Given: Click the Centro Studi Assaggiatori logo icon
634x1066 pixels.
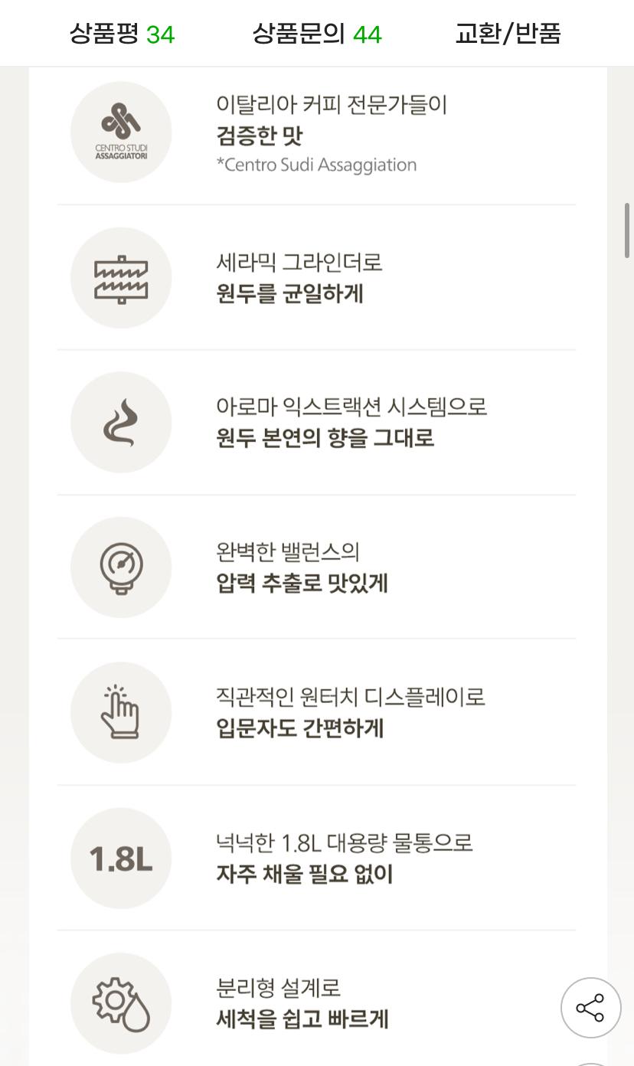Looking at the screenshot, I should point(121,132).
